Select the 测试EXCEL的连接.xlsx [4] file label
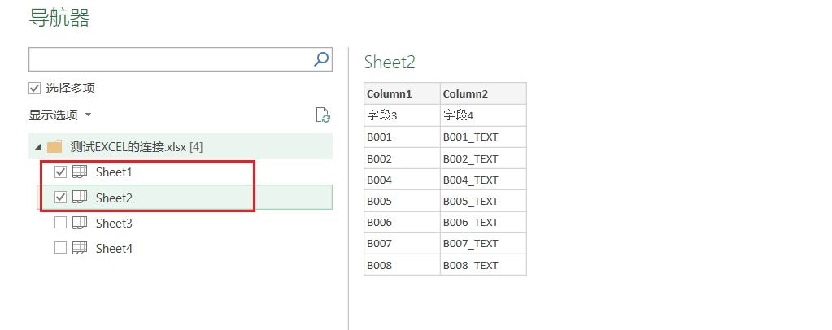Image resolution: width=832 pixels, height=330 pixels. (137, 147)
